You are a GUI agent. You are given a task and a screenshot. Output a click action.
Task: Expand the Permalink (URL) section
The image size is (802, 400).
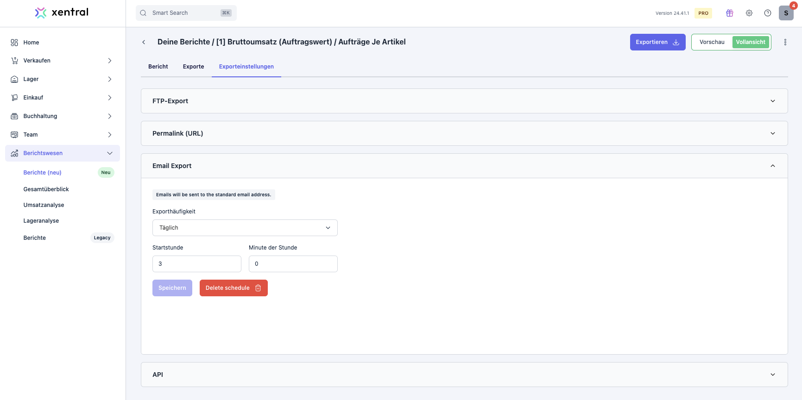point(464,133)
